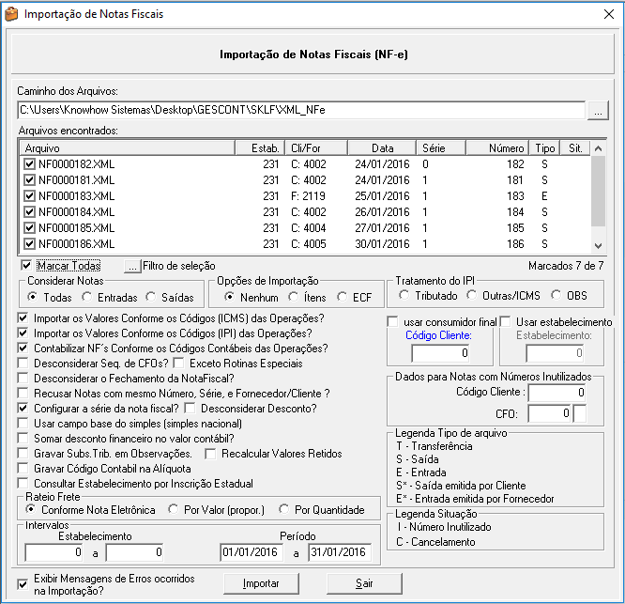The width and height of the screenshot is (625, 604).
Task: Click the browse button beside the file path
Action: coord(597,110)
